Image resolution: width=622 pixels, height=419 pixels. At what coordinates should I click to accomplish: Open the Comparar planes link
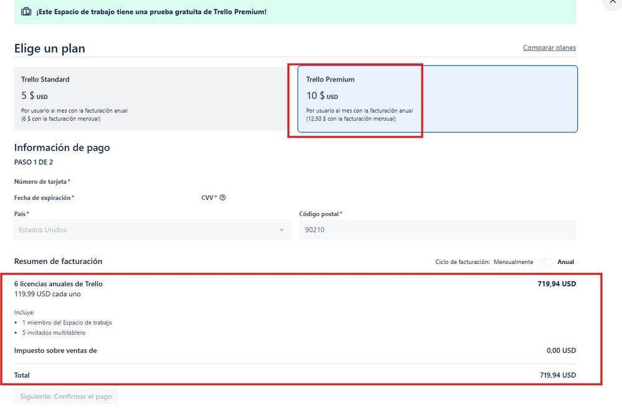pyautogui.click(x=549, y=47)
